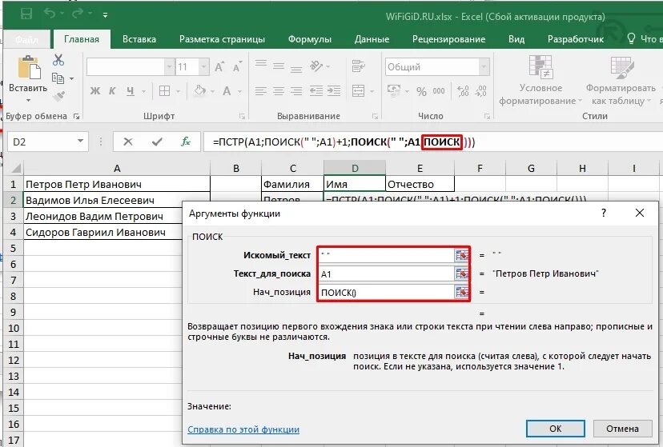Click the dialog help question mark
Viewport: 663px width, 447px height.
604,213
